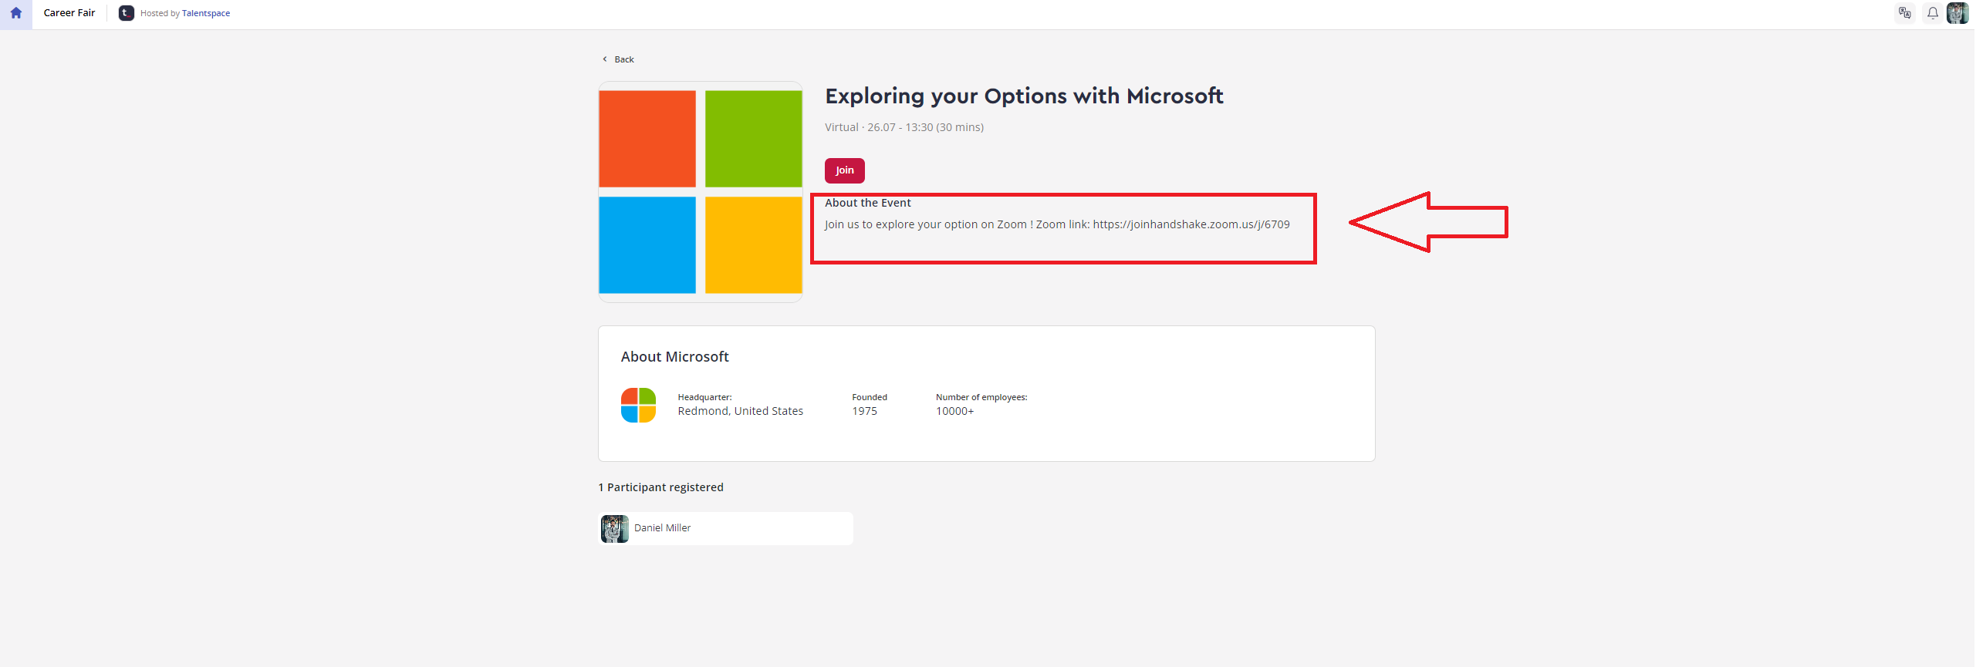
Task: Go to the home icon in top bar
Action: pos(15,13)
